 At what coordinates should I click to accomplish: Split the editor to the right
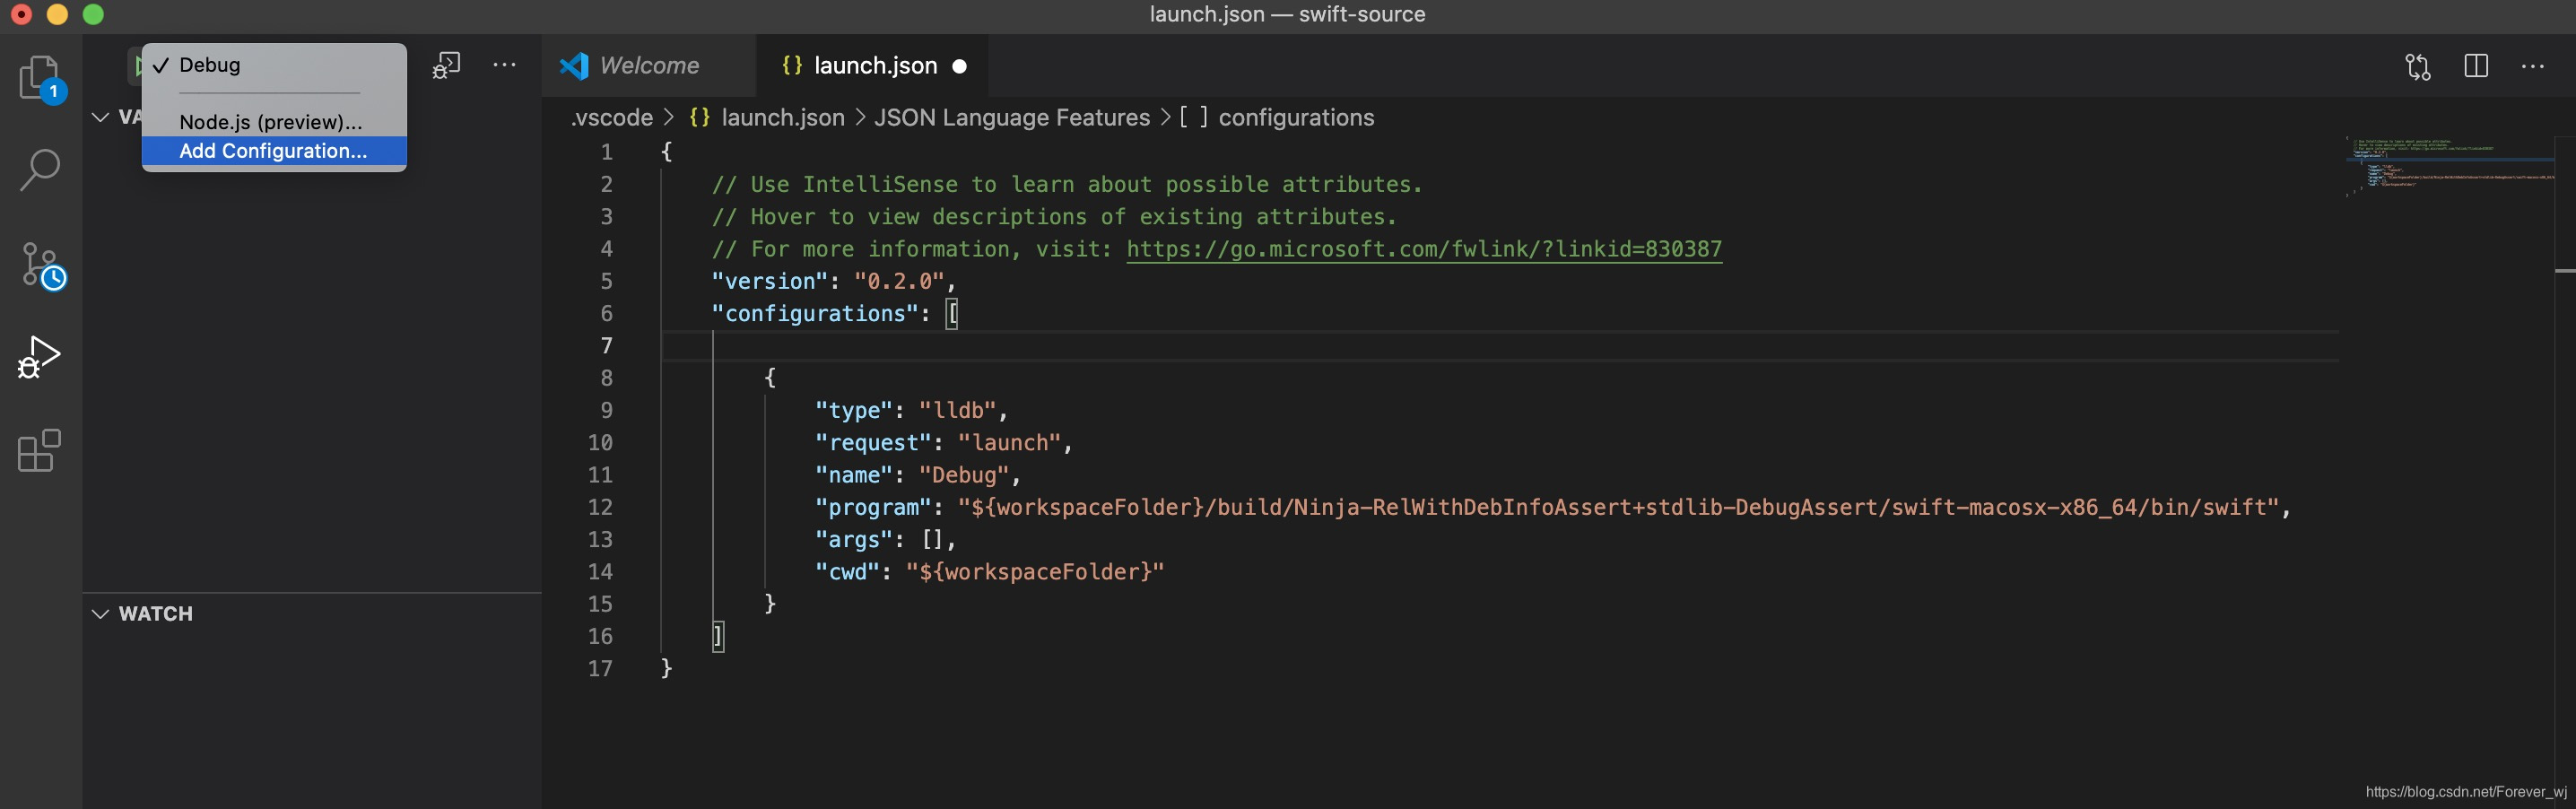coord(2476,66)
